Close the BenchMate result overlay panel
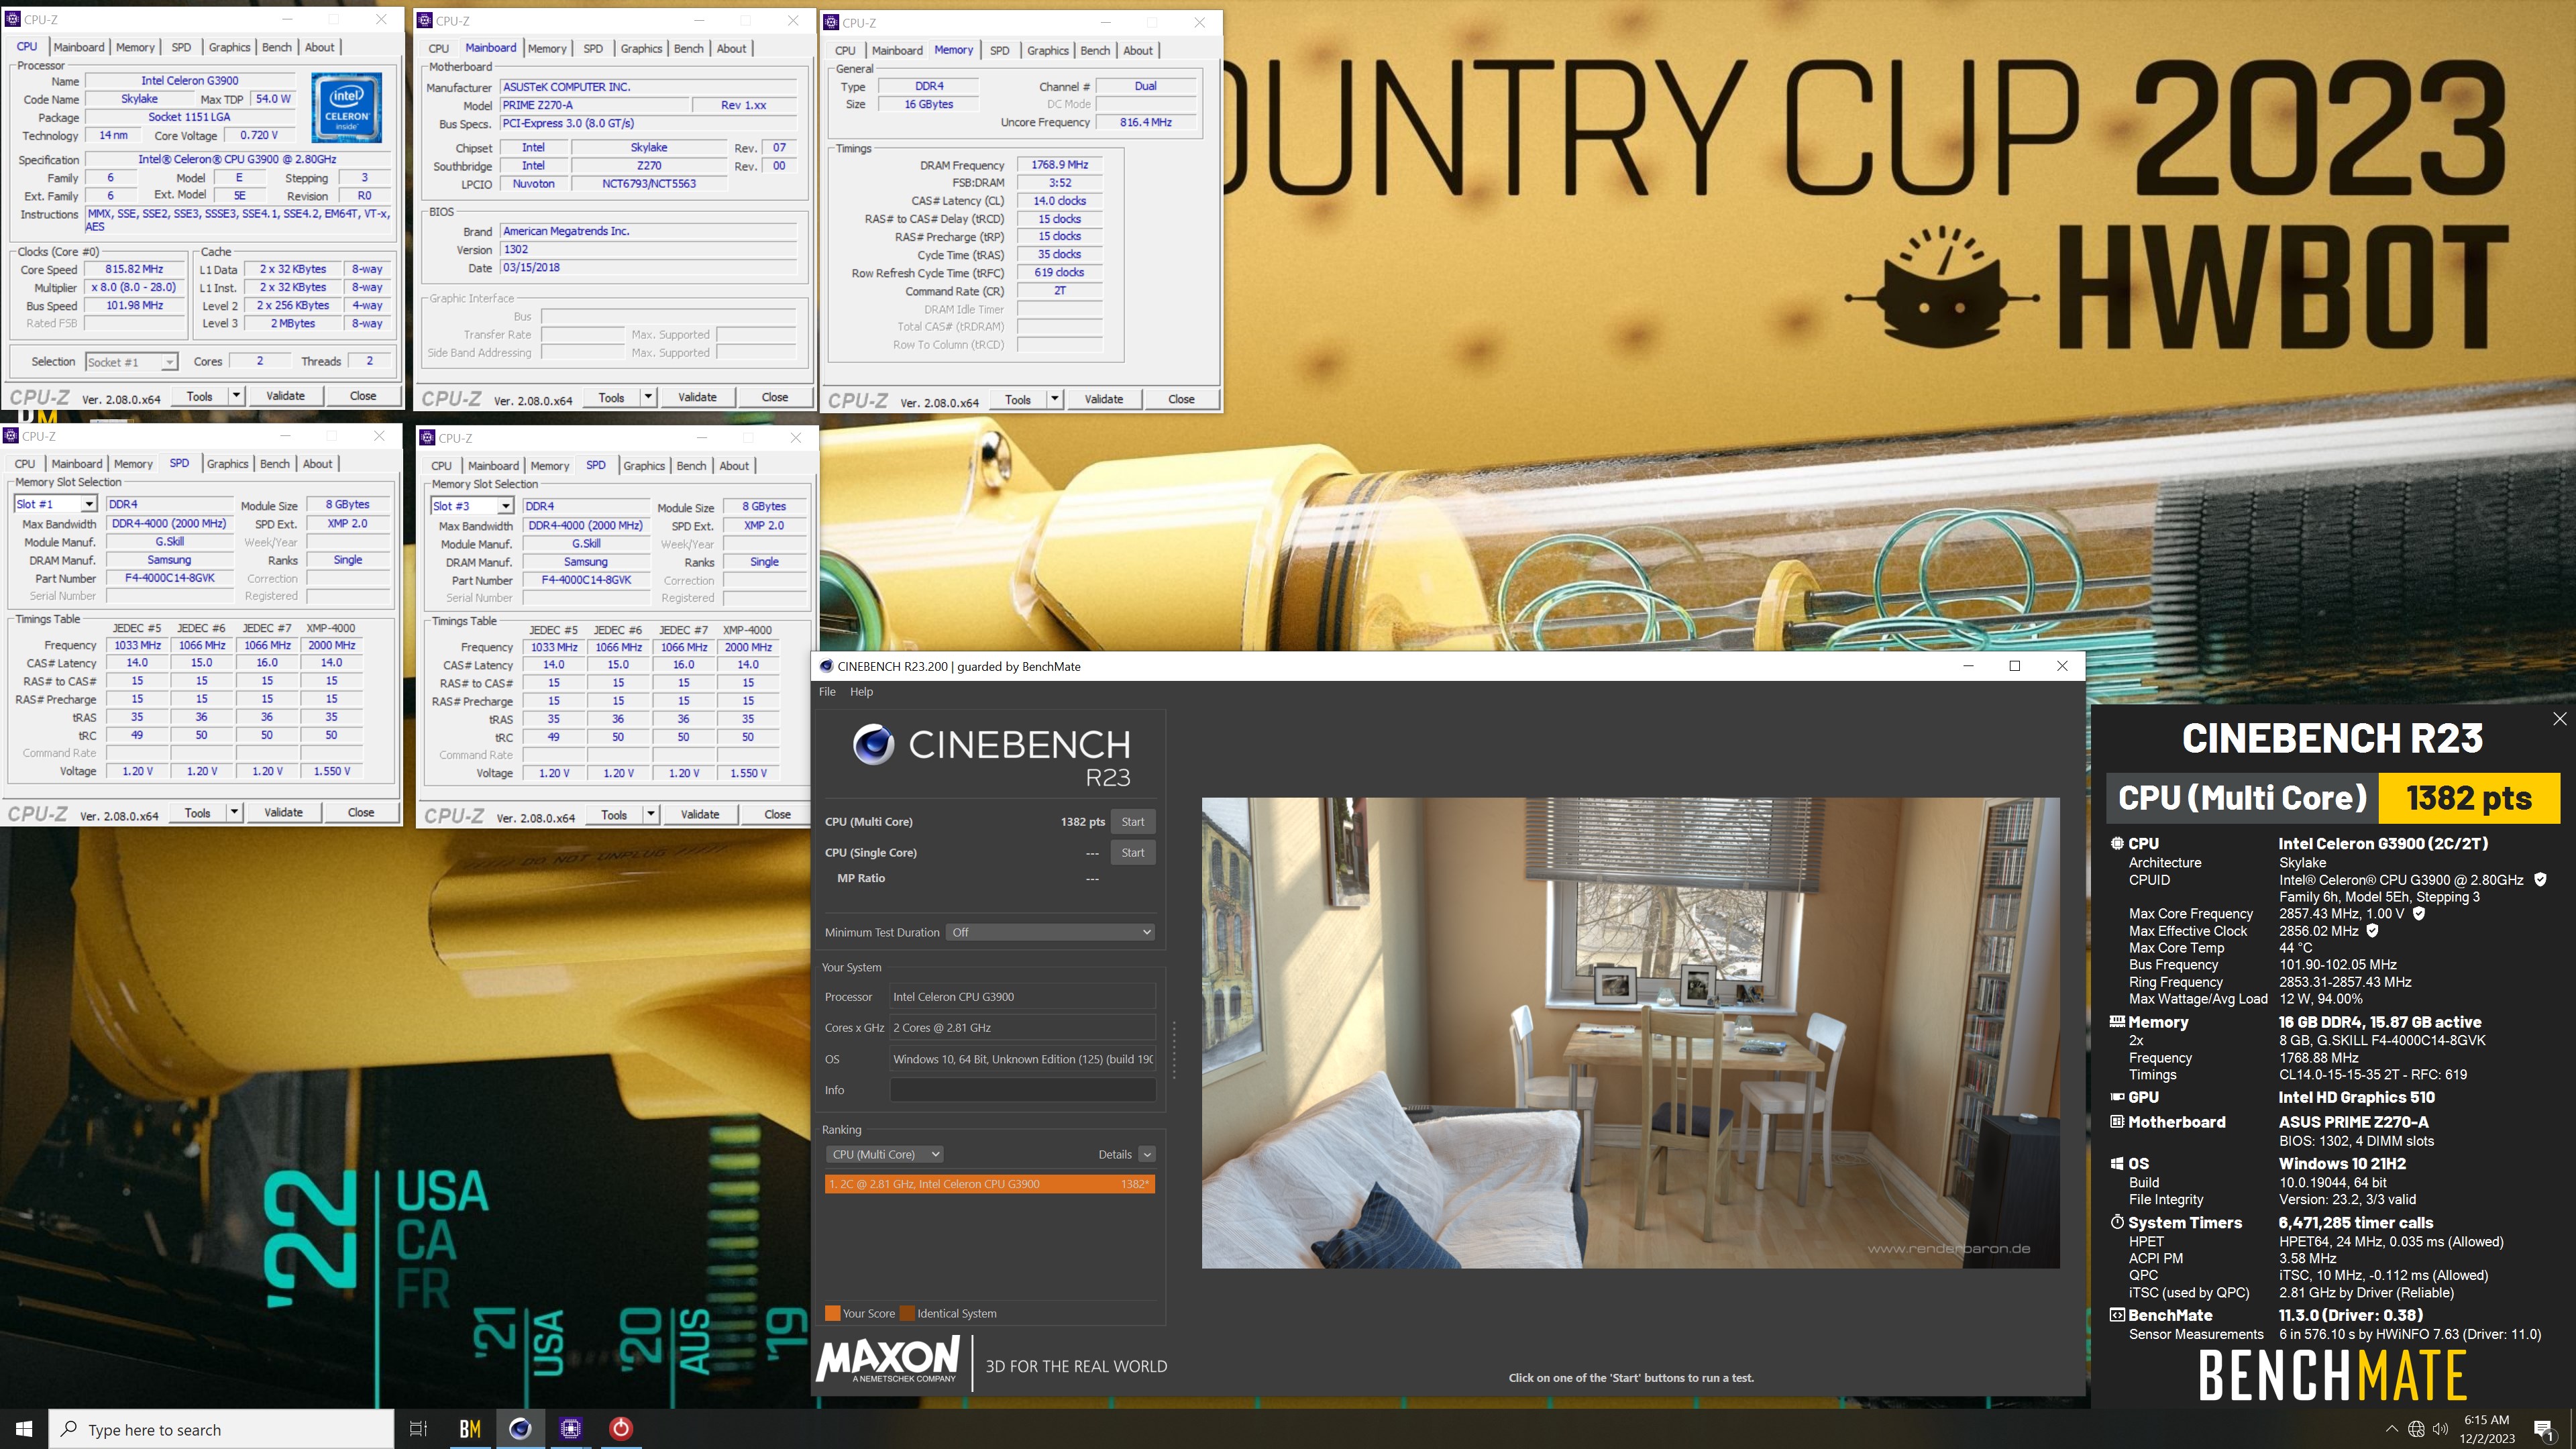Image resolution: width=2576 pixels, height=1449 pixels. pyautogui.click(x=2559, y=719)
